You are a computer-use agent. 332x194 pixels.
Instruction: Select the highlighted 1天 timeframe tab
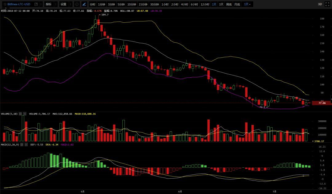(214, 4)
